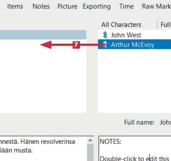Viewport: 171px width, 161px height.
Task: Click inside the NOTES text field
Action: point(135,149)
